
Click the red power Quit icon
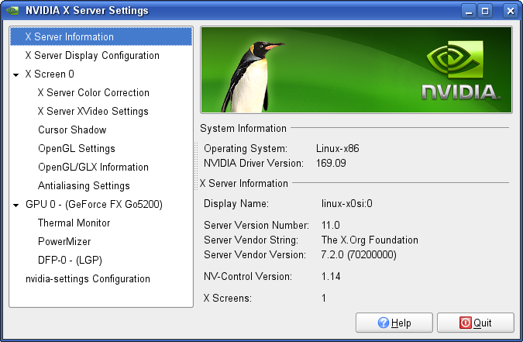pyautogui.click(x=466, y=323)
